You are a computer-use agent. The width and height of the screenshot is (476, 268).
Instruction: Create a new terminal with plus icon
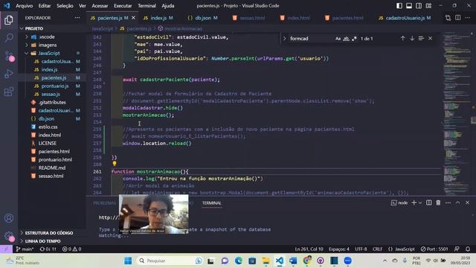(414, 202)
